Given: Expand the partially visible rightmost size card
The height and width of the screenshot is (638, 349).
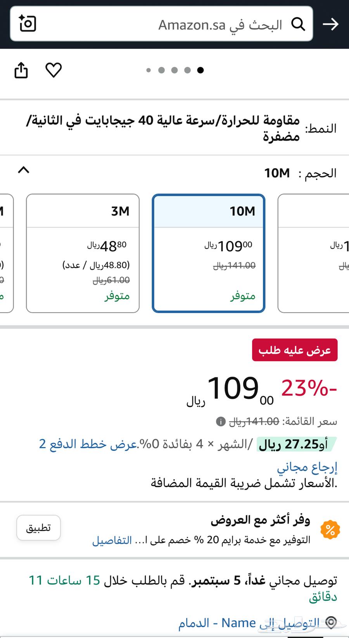Looking at the screenshot, I should [313, 253].
